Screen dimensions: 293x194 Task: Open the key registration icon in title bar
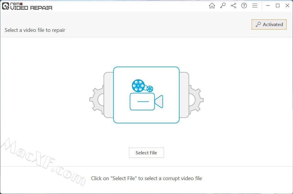tap(222, 6)
